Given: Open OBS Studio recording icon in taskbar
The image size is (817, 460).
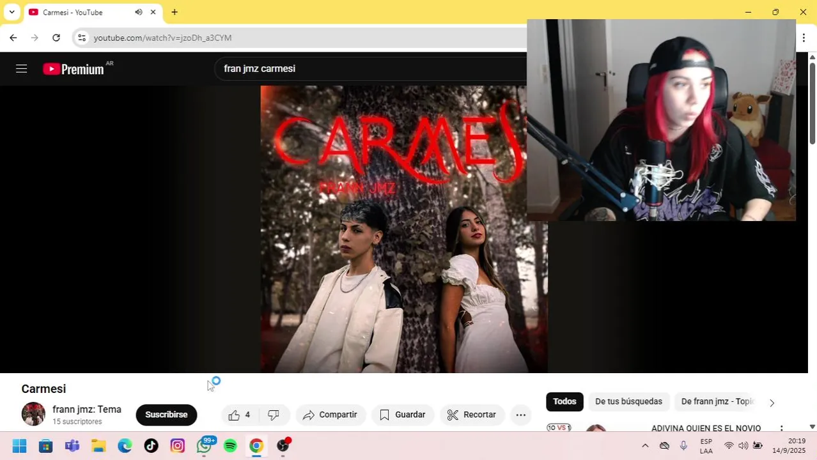Looking at the screenshot, I should point(283,445).
